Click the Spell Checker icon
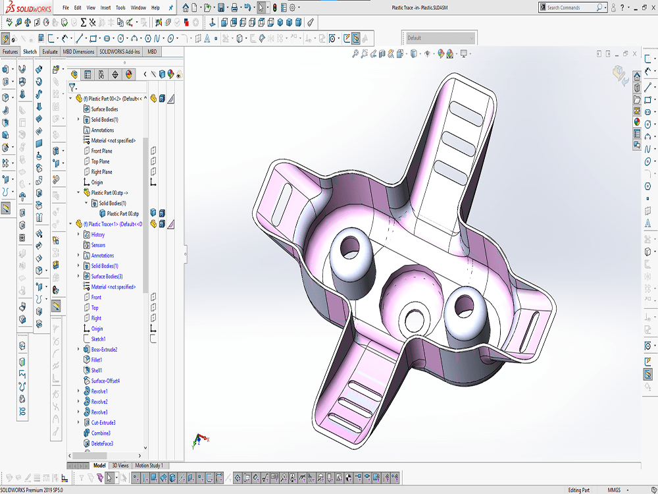 point(9,22)
